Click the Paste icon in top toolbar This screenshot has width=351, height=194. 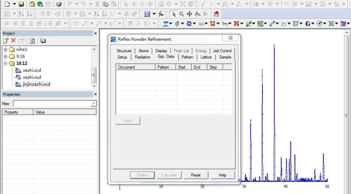point(114,4)
